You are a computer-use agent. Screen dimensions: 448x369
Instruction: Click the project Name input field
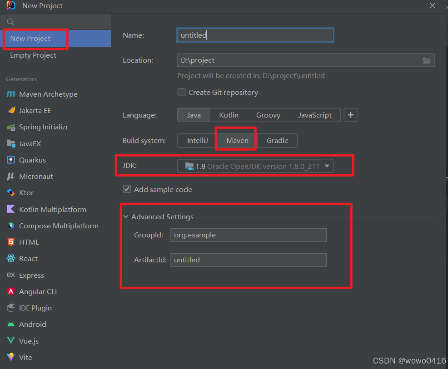[x=255, y=35]
